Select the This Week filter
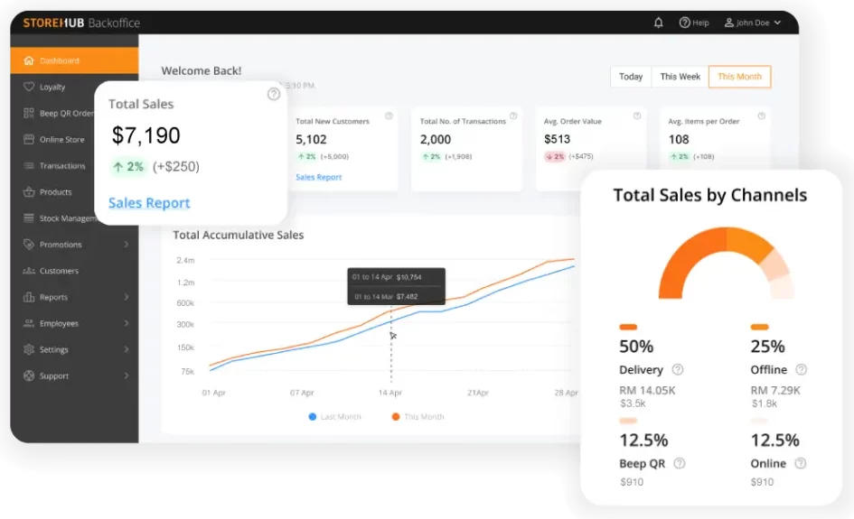Screen dimensions: 854x519 tap(680, 77)
